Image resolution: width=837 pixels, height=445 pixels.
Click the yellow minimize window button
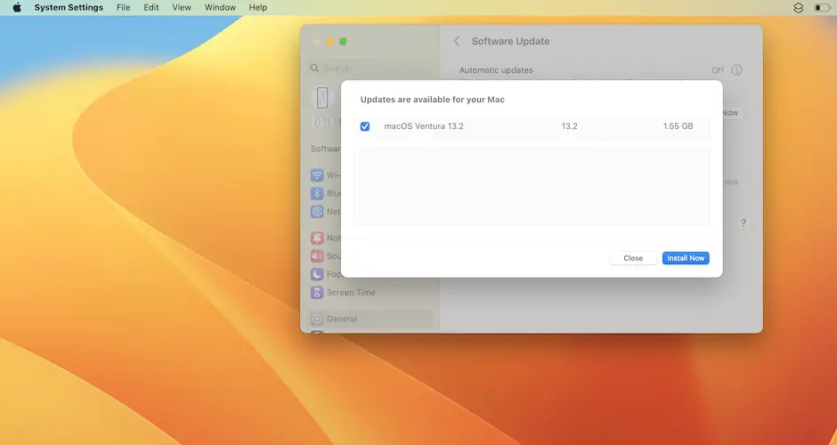tap(329, 42)
